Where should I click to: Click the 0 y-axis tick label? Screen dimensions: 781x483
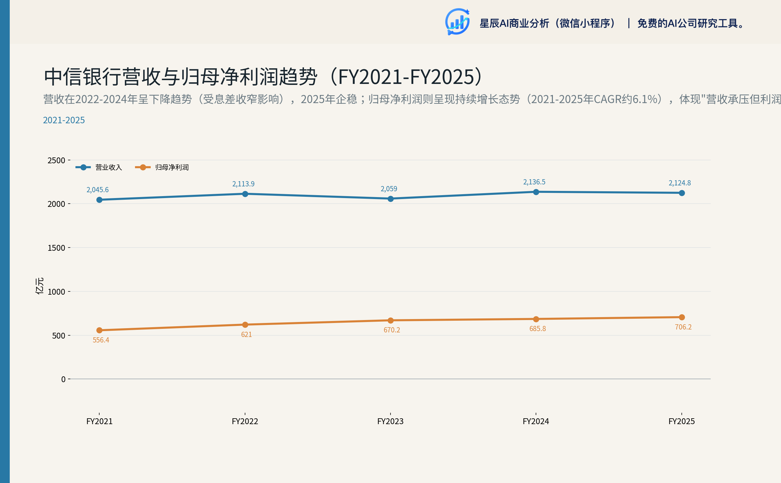pyautogui.click(x=63, y=379)
